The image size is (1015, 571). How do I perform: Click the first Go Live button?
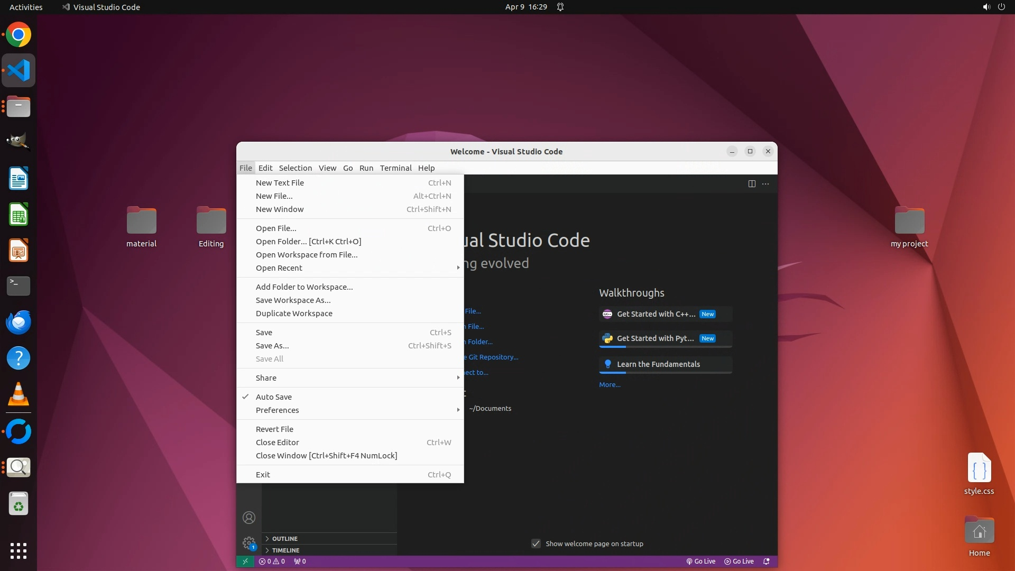coord(701,561)
